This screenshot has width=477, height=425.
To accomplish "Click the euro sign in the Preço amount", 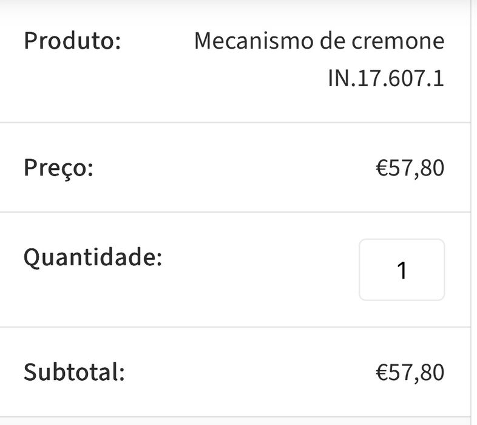I will [381, 168].
